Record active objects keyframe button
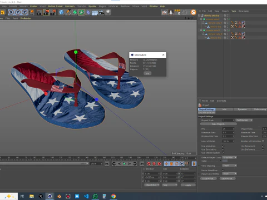 (149, 164)
